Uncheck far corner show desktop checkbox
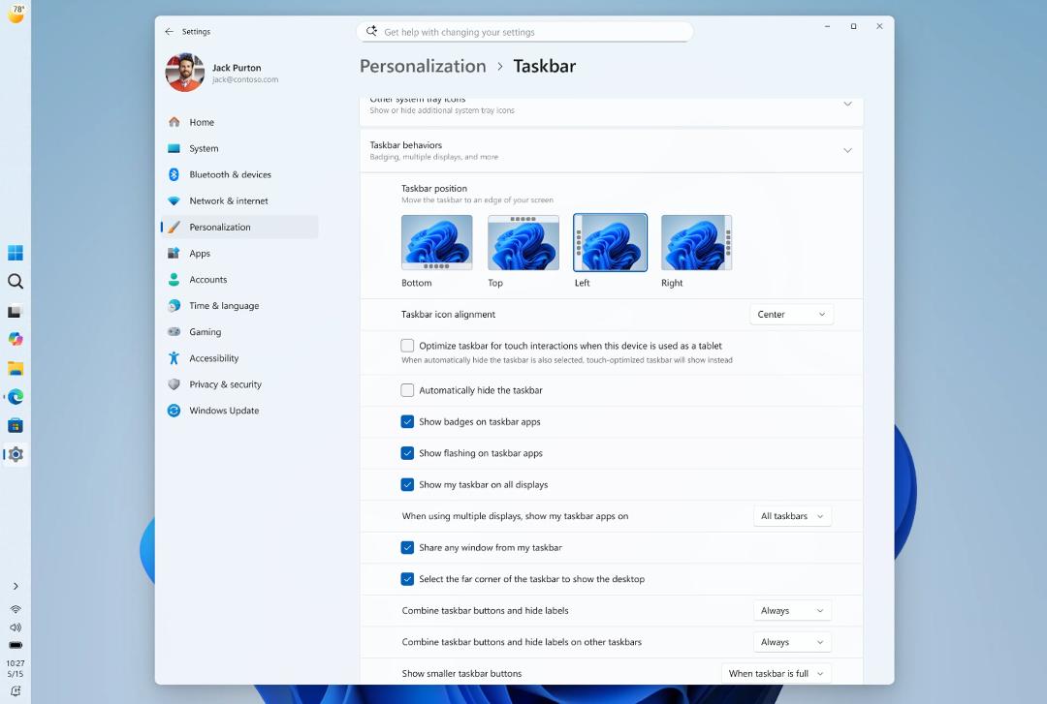 pyautogui.click(x=407, y=578)
